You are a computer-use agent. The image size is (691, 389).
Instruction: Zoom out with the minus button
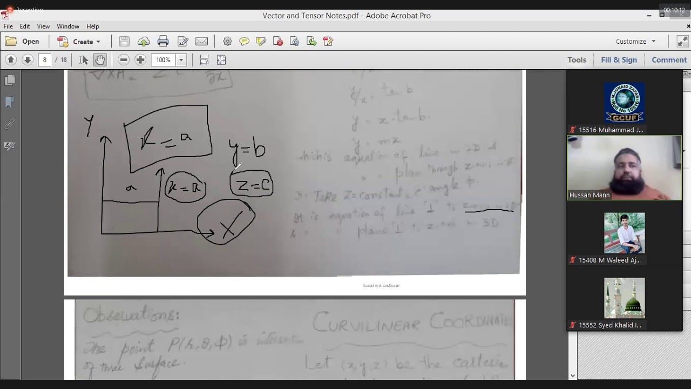click(x=124, y=60)
